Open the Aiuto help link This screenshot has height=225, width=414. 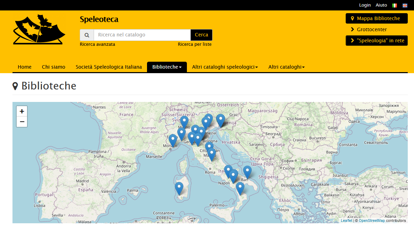click(x=381, y=5)
